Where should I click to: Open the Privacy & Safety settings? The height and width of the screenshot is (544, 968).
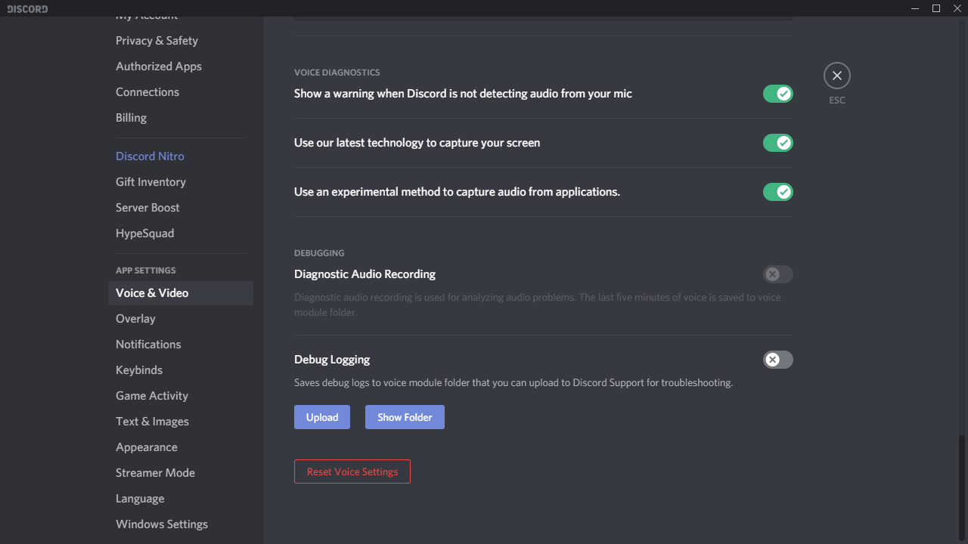pyautogui.click(x=157, y=41)
